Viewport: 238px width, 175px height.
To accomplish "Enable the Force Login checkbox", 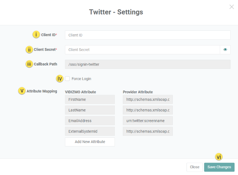I will (67, 79).
